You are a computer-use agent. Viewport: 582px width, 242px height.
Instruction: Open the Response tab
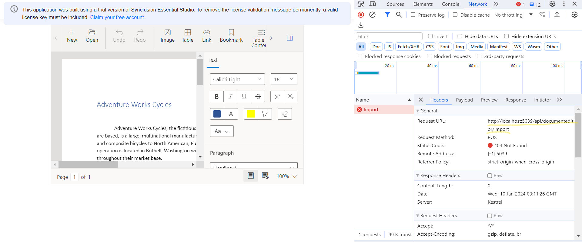pyautogui.click(x=516, y=100)
